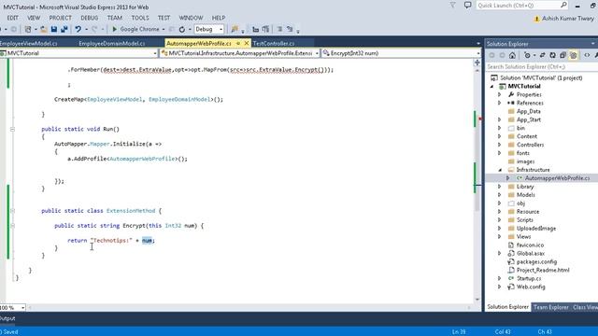Open the Google Chrome browser target dropdown

(164, 29)
